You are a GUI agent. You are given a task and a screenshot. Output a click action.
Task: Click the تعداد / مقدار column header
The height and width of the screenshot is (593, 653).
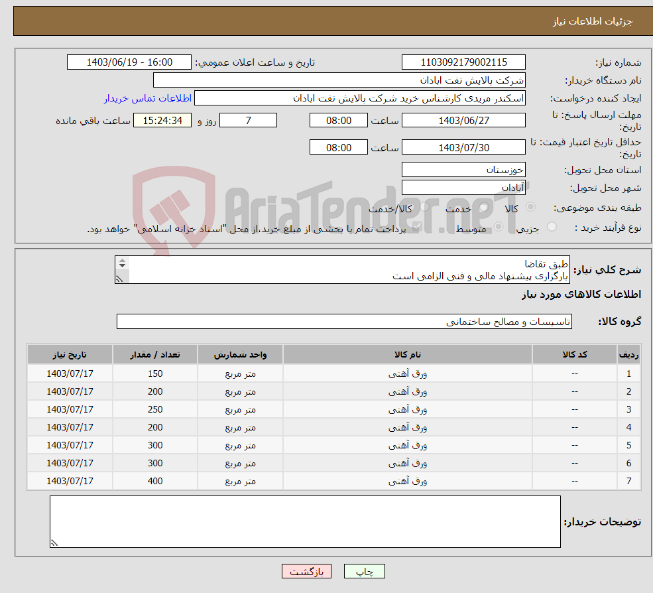155,355
